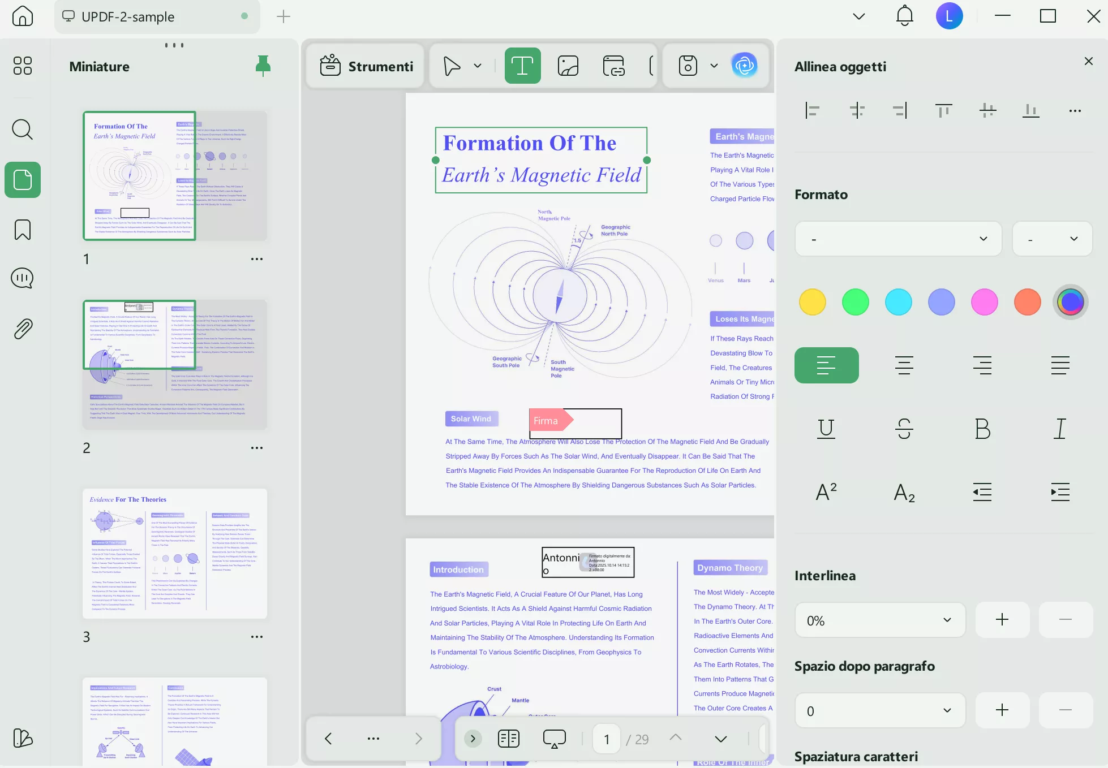Screen dimensions: 1108x768
Task: Open the selection tool arrow dropdown
Action: point(478,66)
